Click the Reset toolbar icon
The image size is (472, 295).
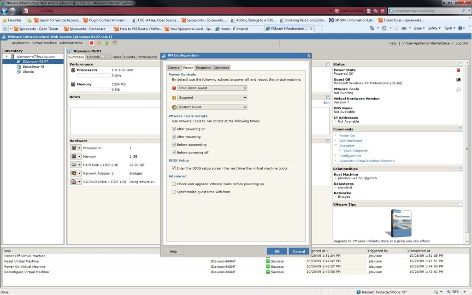[114, 42]
